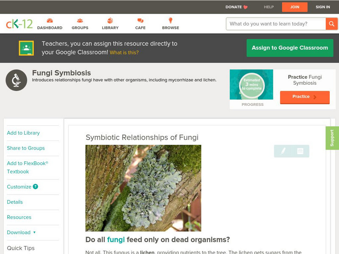The image size is (339, 254).
Task: Click the orange search magnifier button
Action: (331, 24)
